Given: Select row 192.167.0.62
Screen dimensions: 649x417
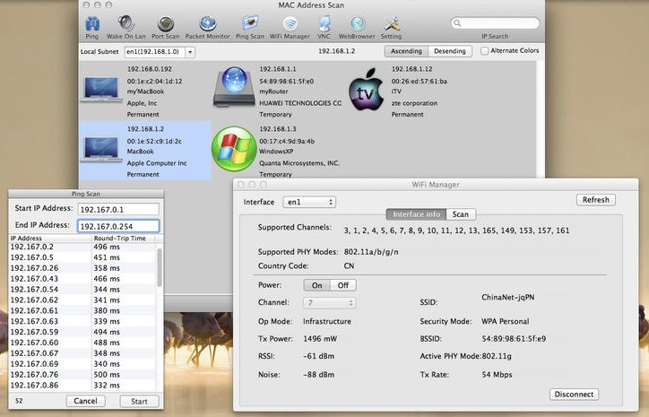Looking at the screenshot, I should (x=82, y=300).
